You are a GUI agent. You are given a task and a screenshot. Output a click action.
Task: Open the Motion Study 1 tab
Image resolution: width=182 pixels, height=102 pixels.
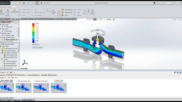[28, 100]
